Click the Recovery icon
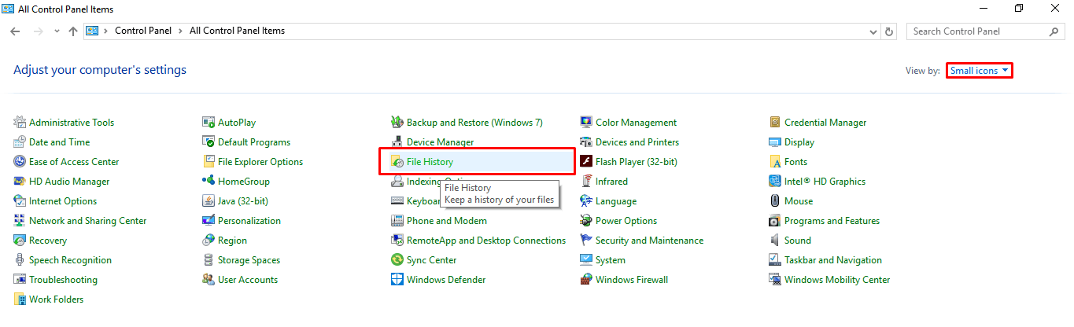 20,241
